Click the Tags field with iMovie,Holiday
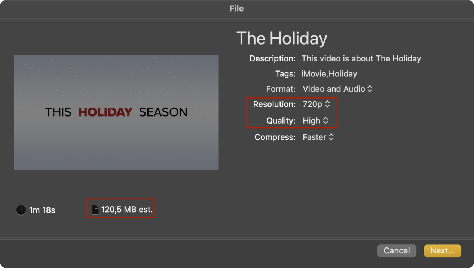This screenshot has height=268, width=474. point(329,74)
